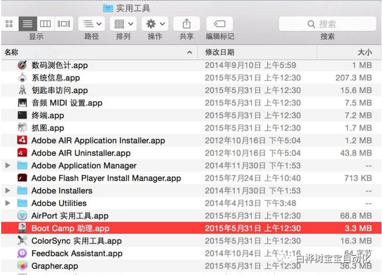The width and height of the screenshot is (382, 275).
Task: Click date 2014年9月10日 上午5:59
Action: coord(250,66)
